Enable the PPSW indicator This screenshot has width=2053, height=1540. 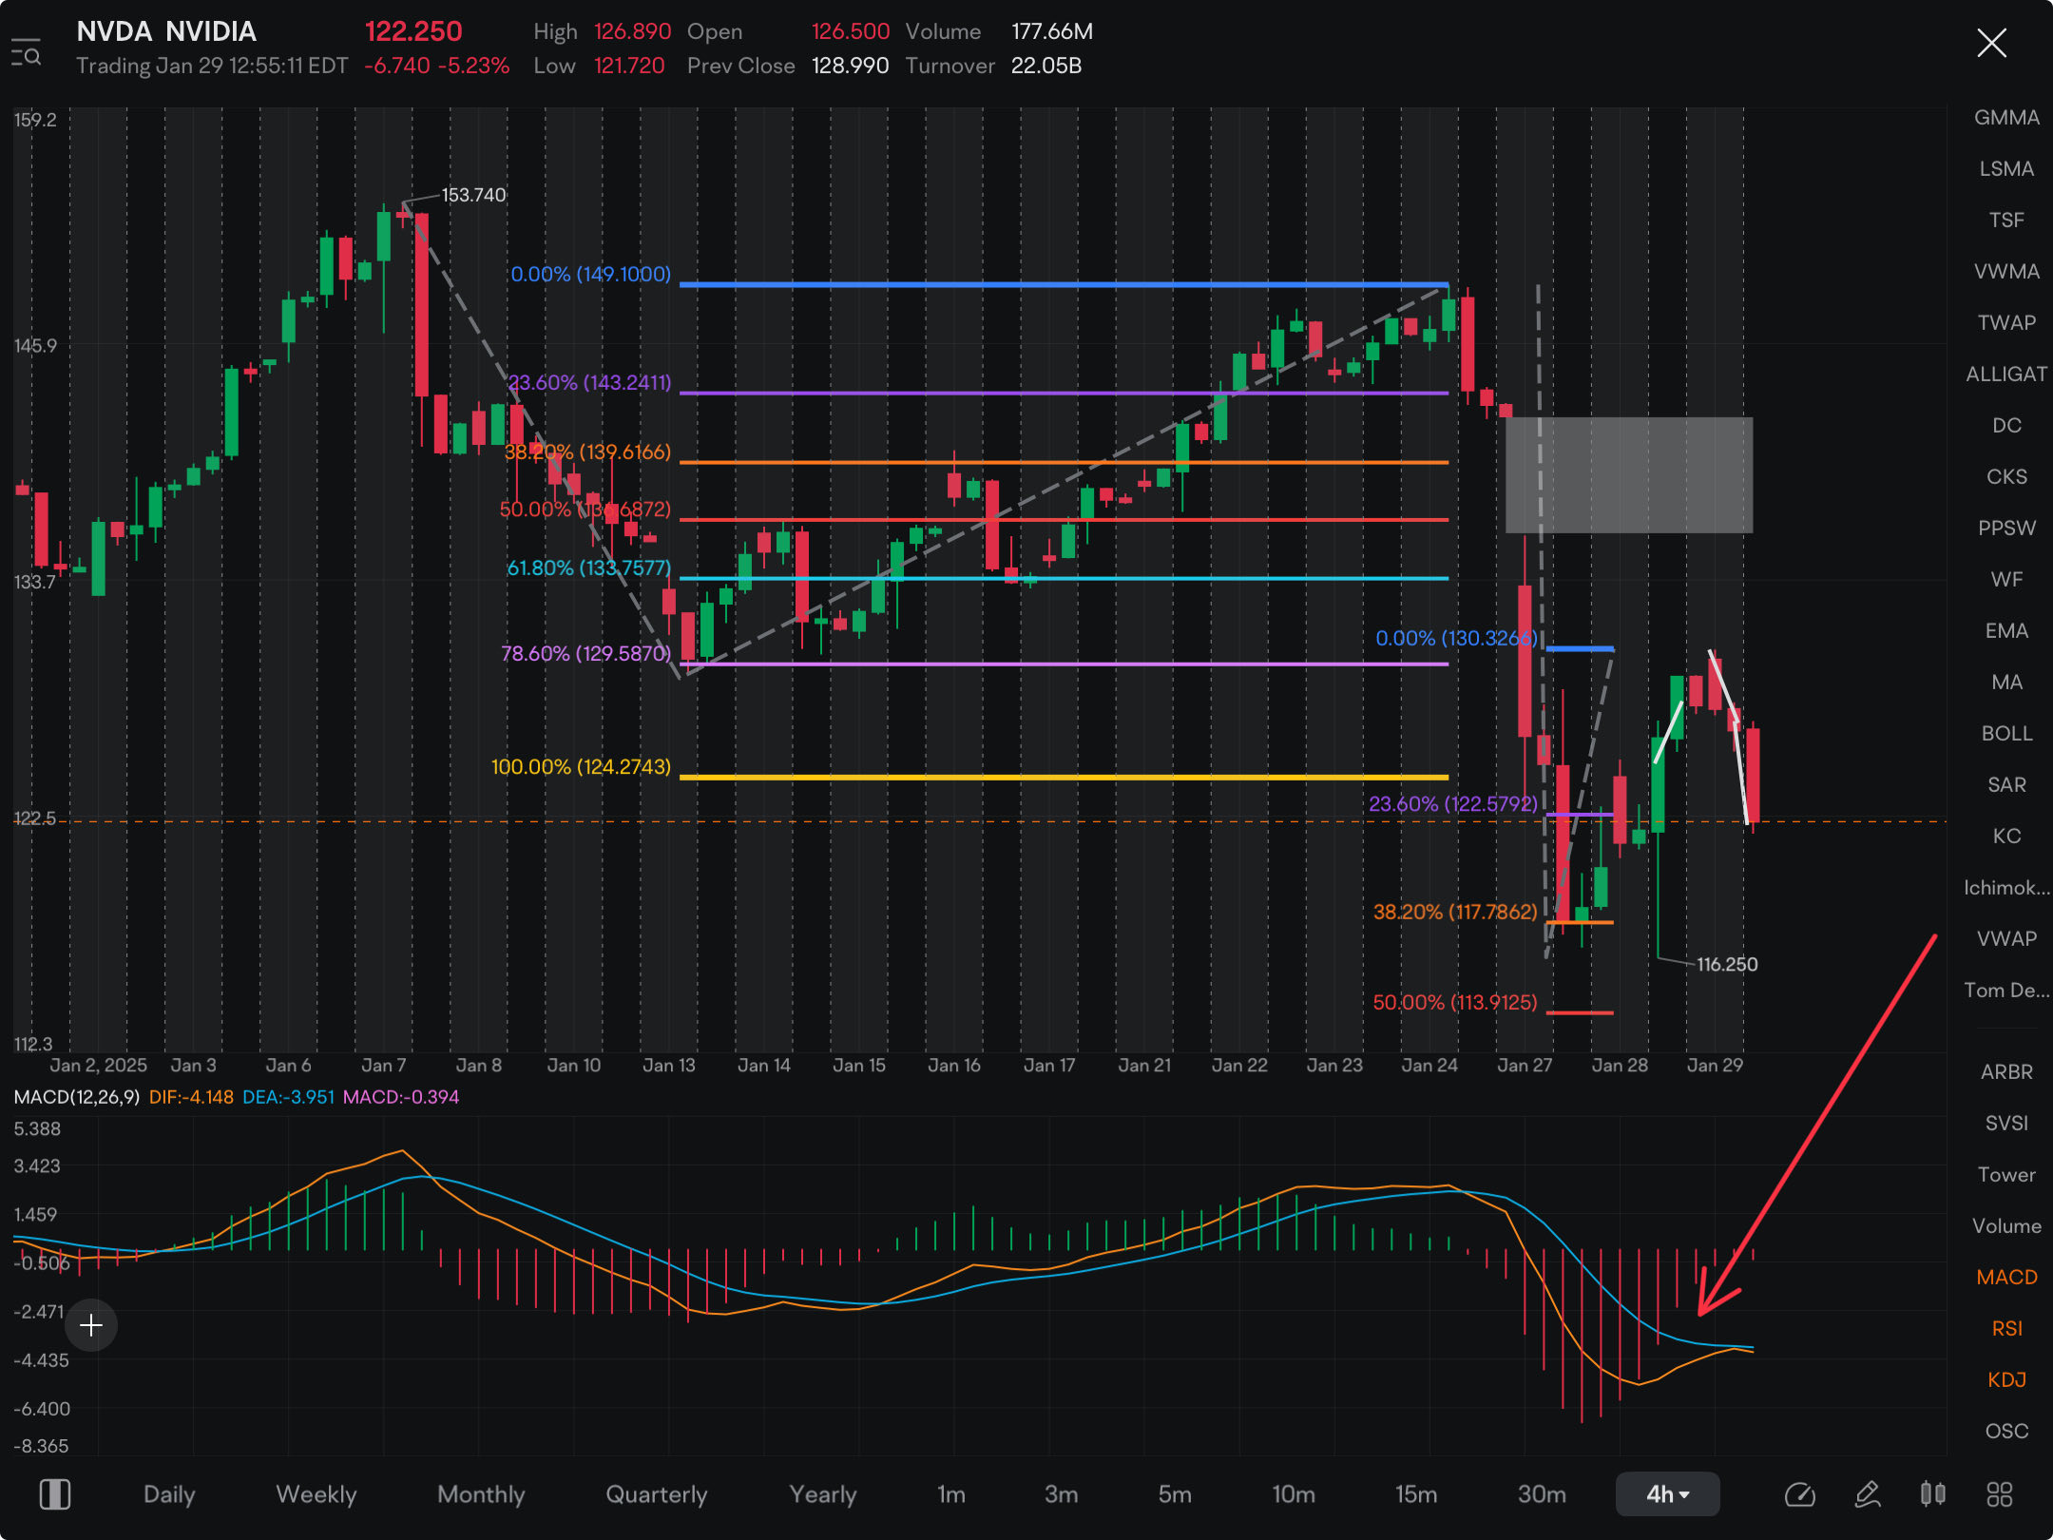click(2006, 529)
